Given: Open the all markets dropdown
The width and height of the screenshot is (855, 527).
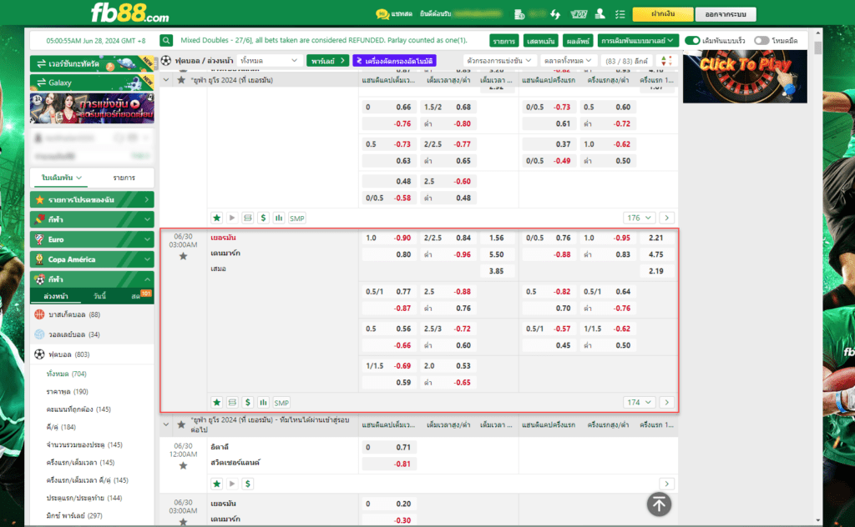Looking at the screenshot, I should point(567,60).
